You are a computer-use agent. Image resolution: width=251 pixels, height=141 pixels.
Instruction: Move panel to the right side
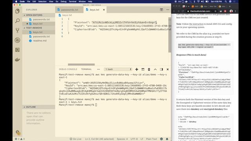tap(161, 69)
